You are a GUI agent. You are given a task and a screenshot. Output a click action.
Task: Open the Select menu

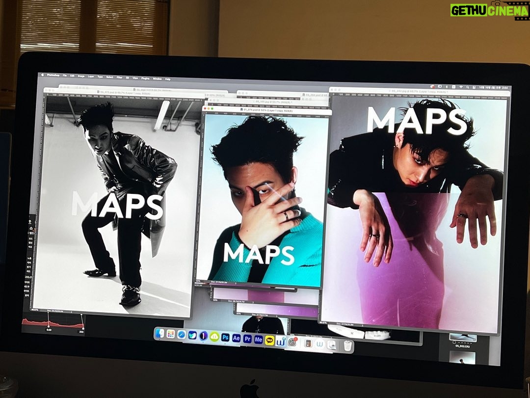[109, 77]
